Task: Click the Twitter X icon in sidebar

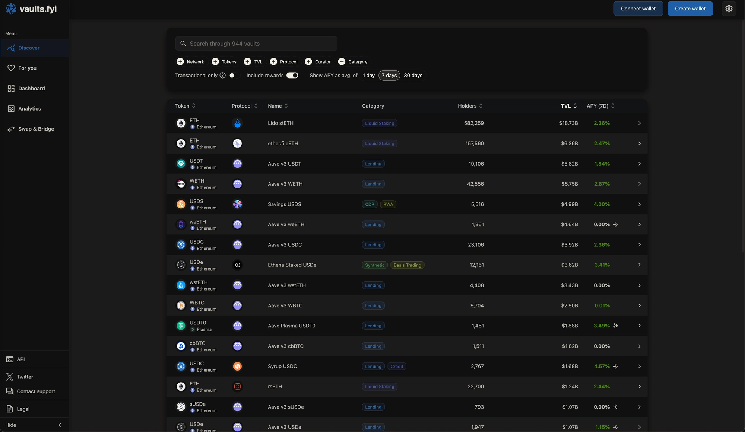Action: click(x=10, y=377)
